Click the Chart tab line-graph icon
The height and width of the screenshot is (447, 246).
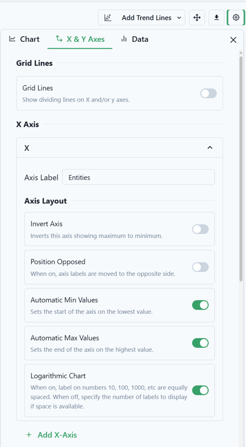coord(12,39)
